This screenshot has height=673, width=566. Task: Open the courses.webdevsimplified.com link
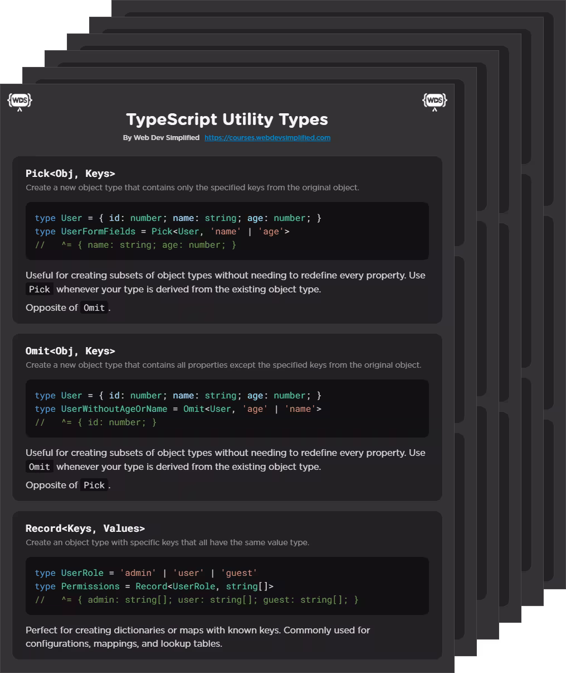[x=267, y=137]
